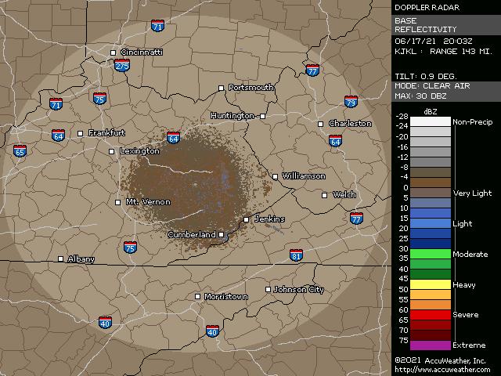Open the accuweather.com link
Image resolution: width=501 pixels, height=376 pixels.
coord(442,370)
